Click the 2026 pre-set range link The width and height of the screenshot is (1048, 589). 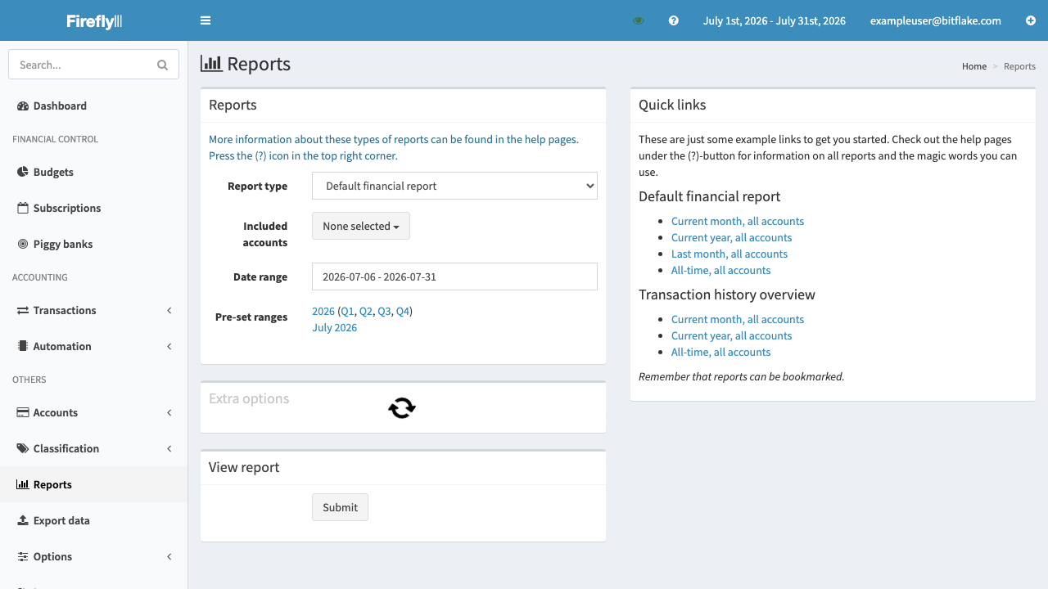(x=323, y=311)
